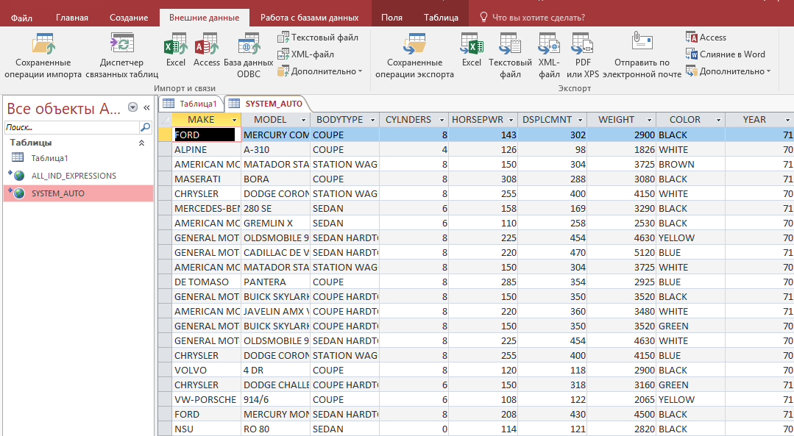Switch to Таблица1 document tab
Image resolution: width=794 pixels, height=436 pixels.
pos(191,104)
